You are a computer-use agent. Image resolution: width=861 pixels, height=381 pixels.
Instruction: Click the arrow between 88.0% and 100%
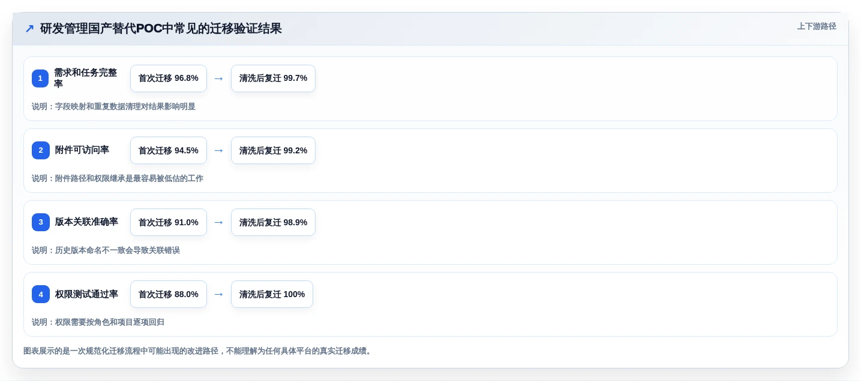pos(219,294)
